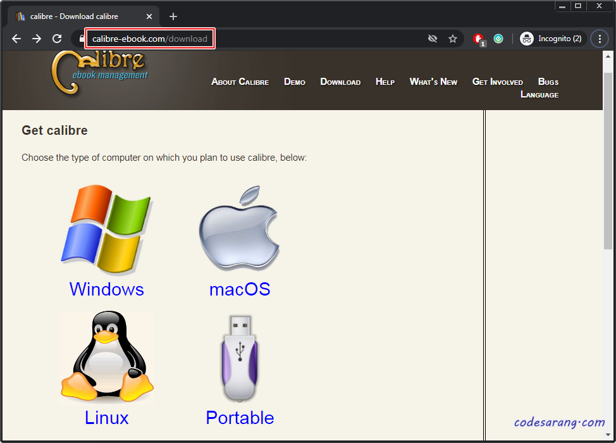Minimize the Chrome window
Image resolution: width=616 pixels, height=443 pixels.
(562, 6)
